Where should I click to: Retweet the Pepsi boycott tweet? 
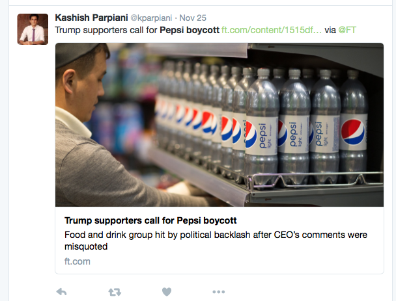115,292
